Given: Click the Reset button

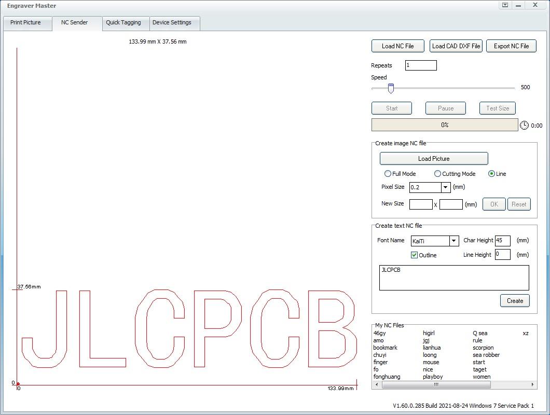Looking at the screenshot, I should tap(519, 204).
